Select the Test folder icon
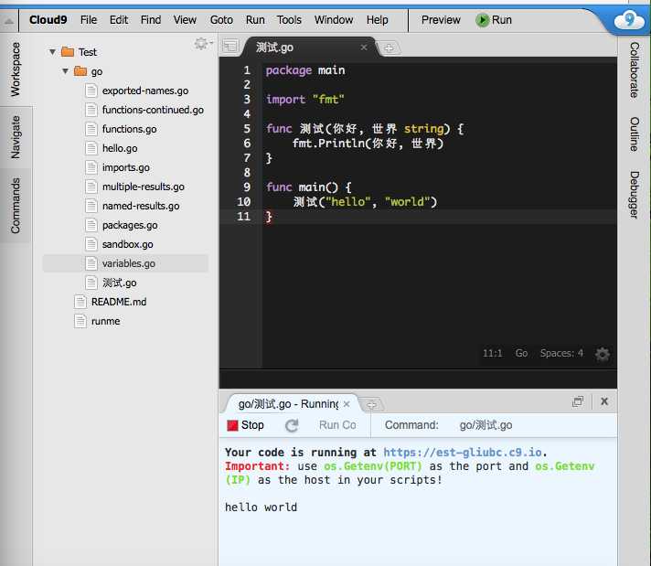Screen dimensions: 651x566 point(68,51)
